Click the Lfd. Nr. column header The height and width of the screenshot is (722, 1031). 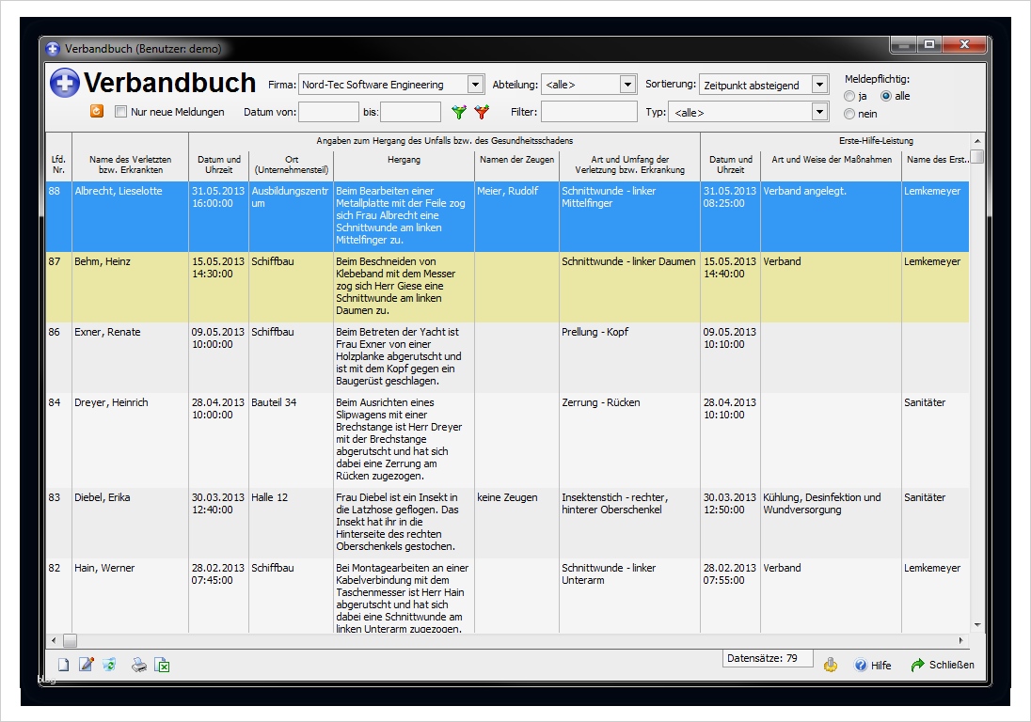tap(58, 165)
